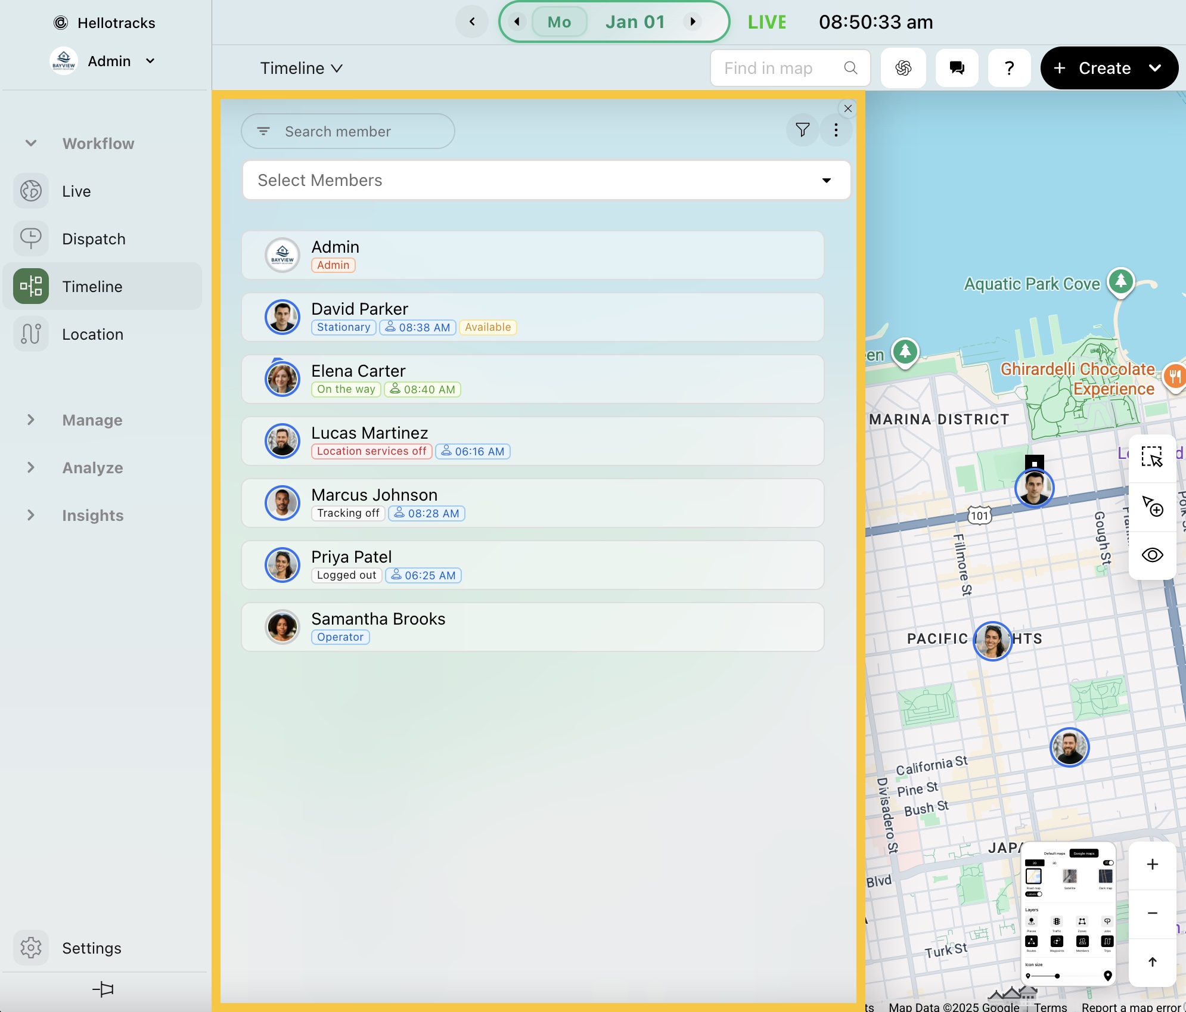Image resolution: width=1186 pixels, height=1012 pixels.
Task: Go to Location in the sidebar
Action: [x=92, y=334]
